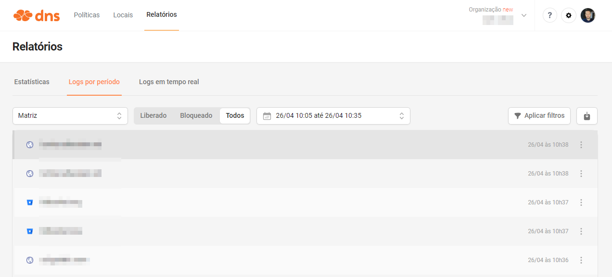Click the user profile avatar
The image size is (612, 277).
point(587,15)
